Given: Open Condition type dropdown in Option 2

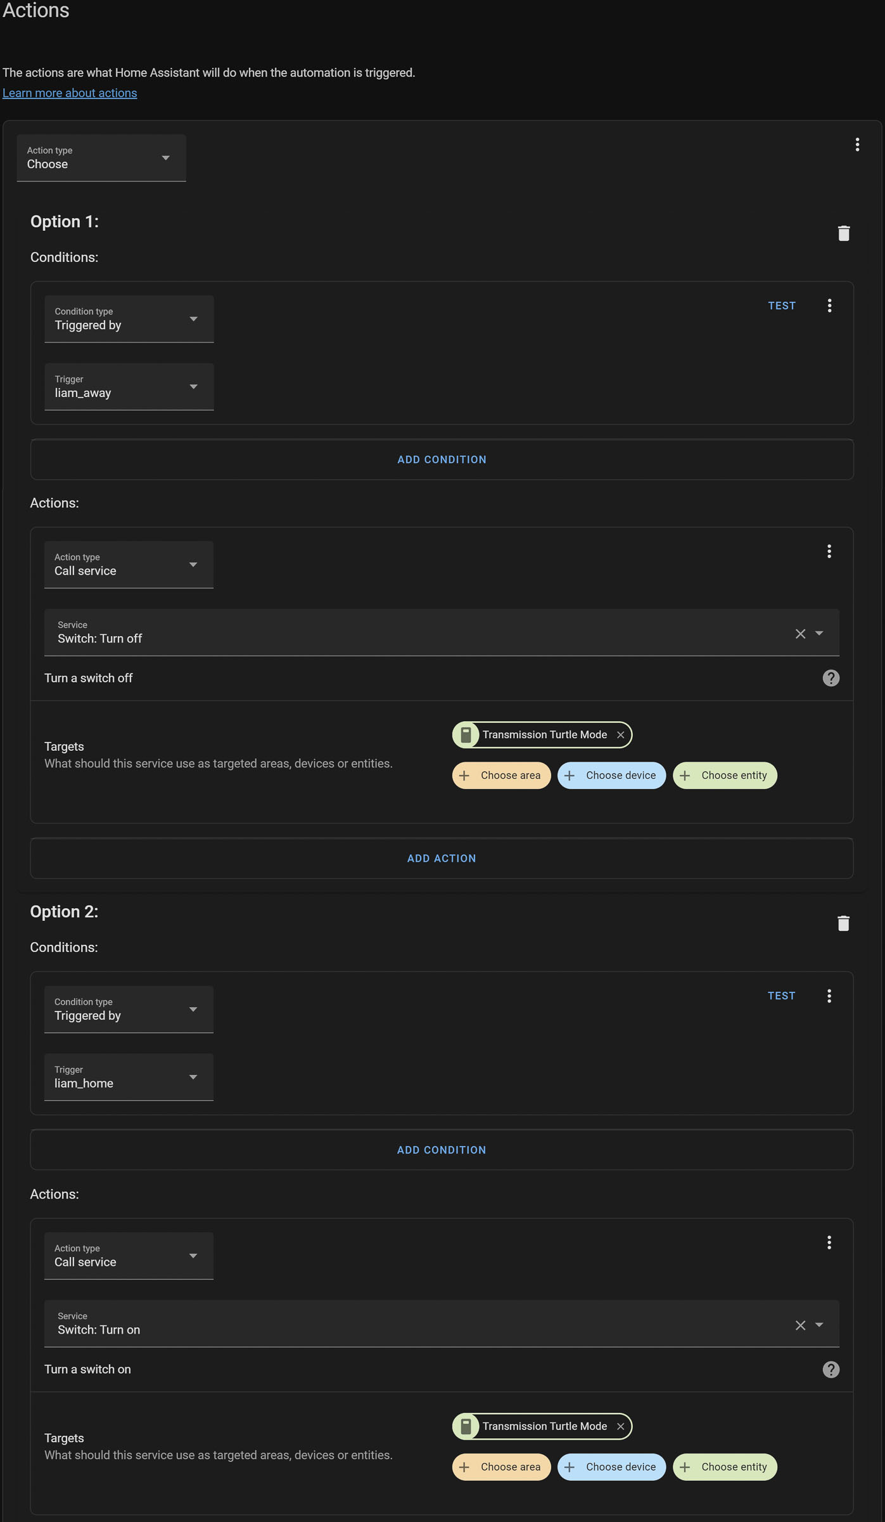Looking at the screenshot, I should tap(129, 1009).
